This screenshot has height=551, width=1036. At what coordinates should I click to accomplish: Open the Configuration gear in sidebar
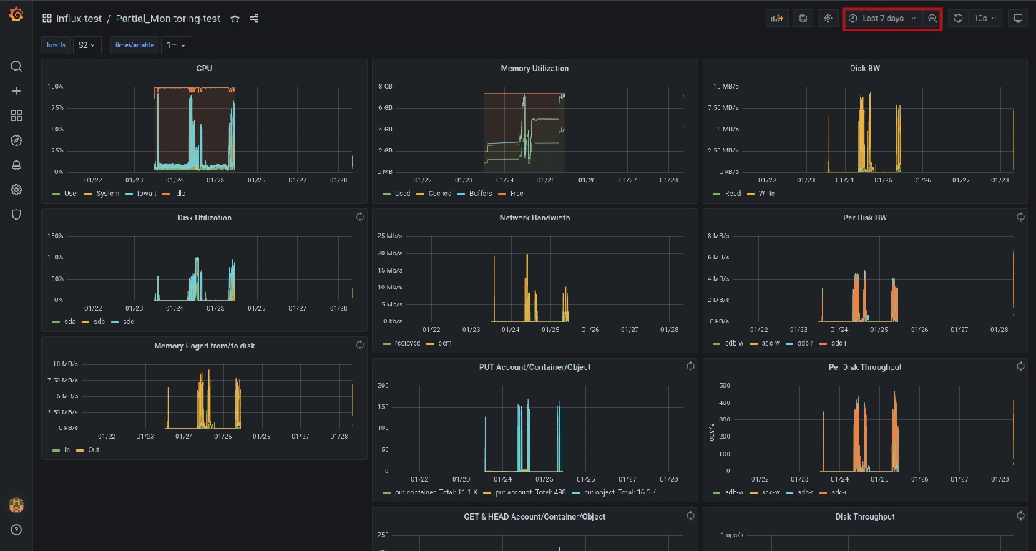click(x=16, y=190)
